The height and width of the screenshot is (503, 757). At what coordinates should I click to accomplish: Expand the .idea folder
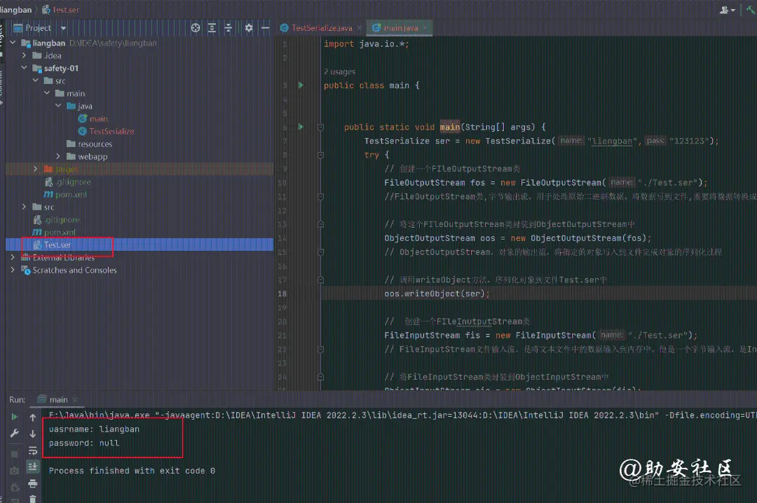coord(24,55)
